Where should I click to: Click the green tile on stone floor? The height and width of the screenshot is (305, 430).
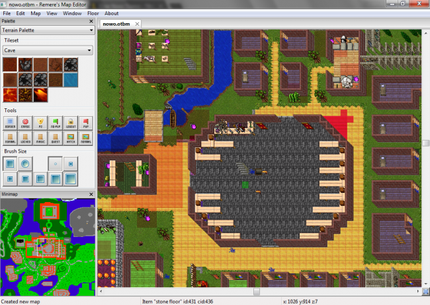[x=245, y=185]
